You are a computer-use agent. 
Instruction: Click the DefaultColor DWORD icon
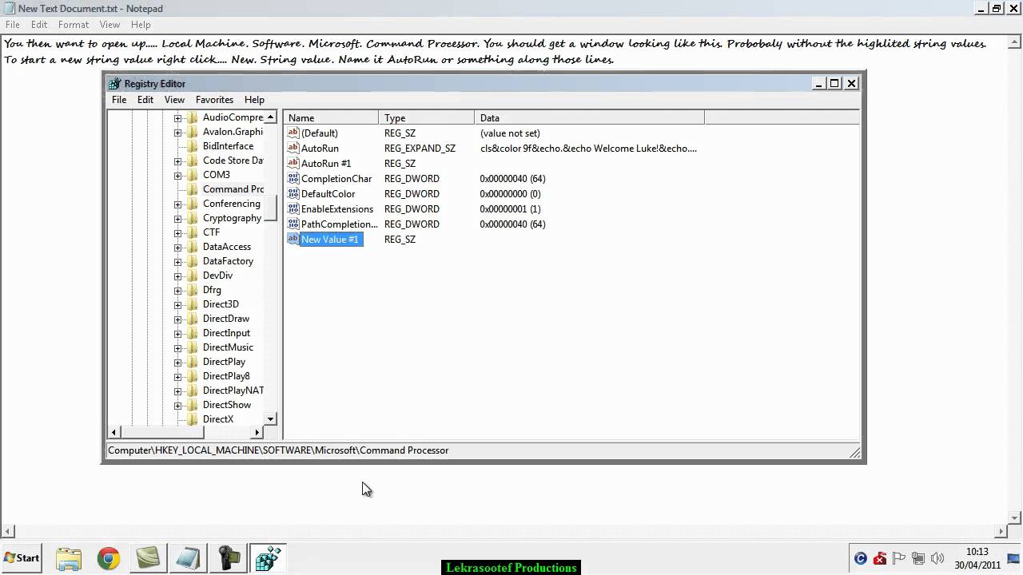pyautogui.click(x=293, y=193)
